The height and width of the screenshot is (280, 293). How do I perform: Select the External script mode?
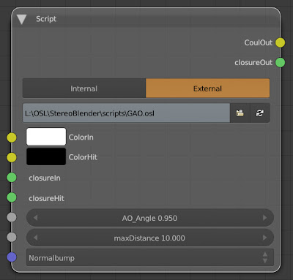click(x=208, y=88)
